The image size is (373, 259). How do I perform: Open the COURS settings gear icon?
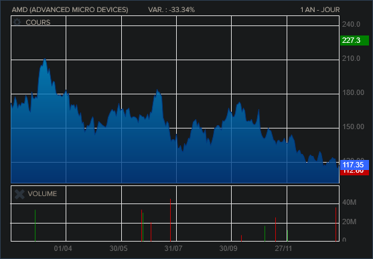coord(17,22)
